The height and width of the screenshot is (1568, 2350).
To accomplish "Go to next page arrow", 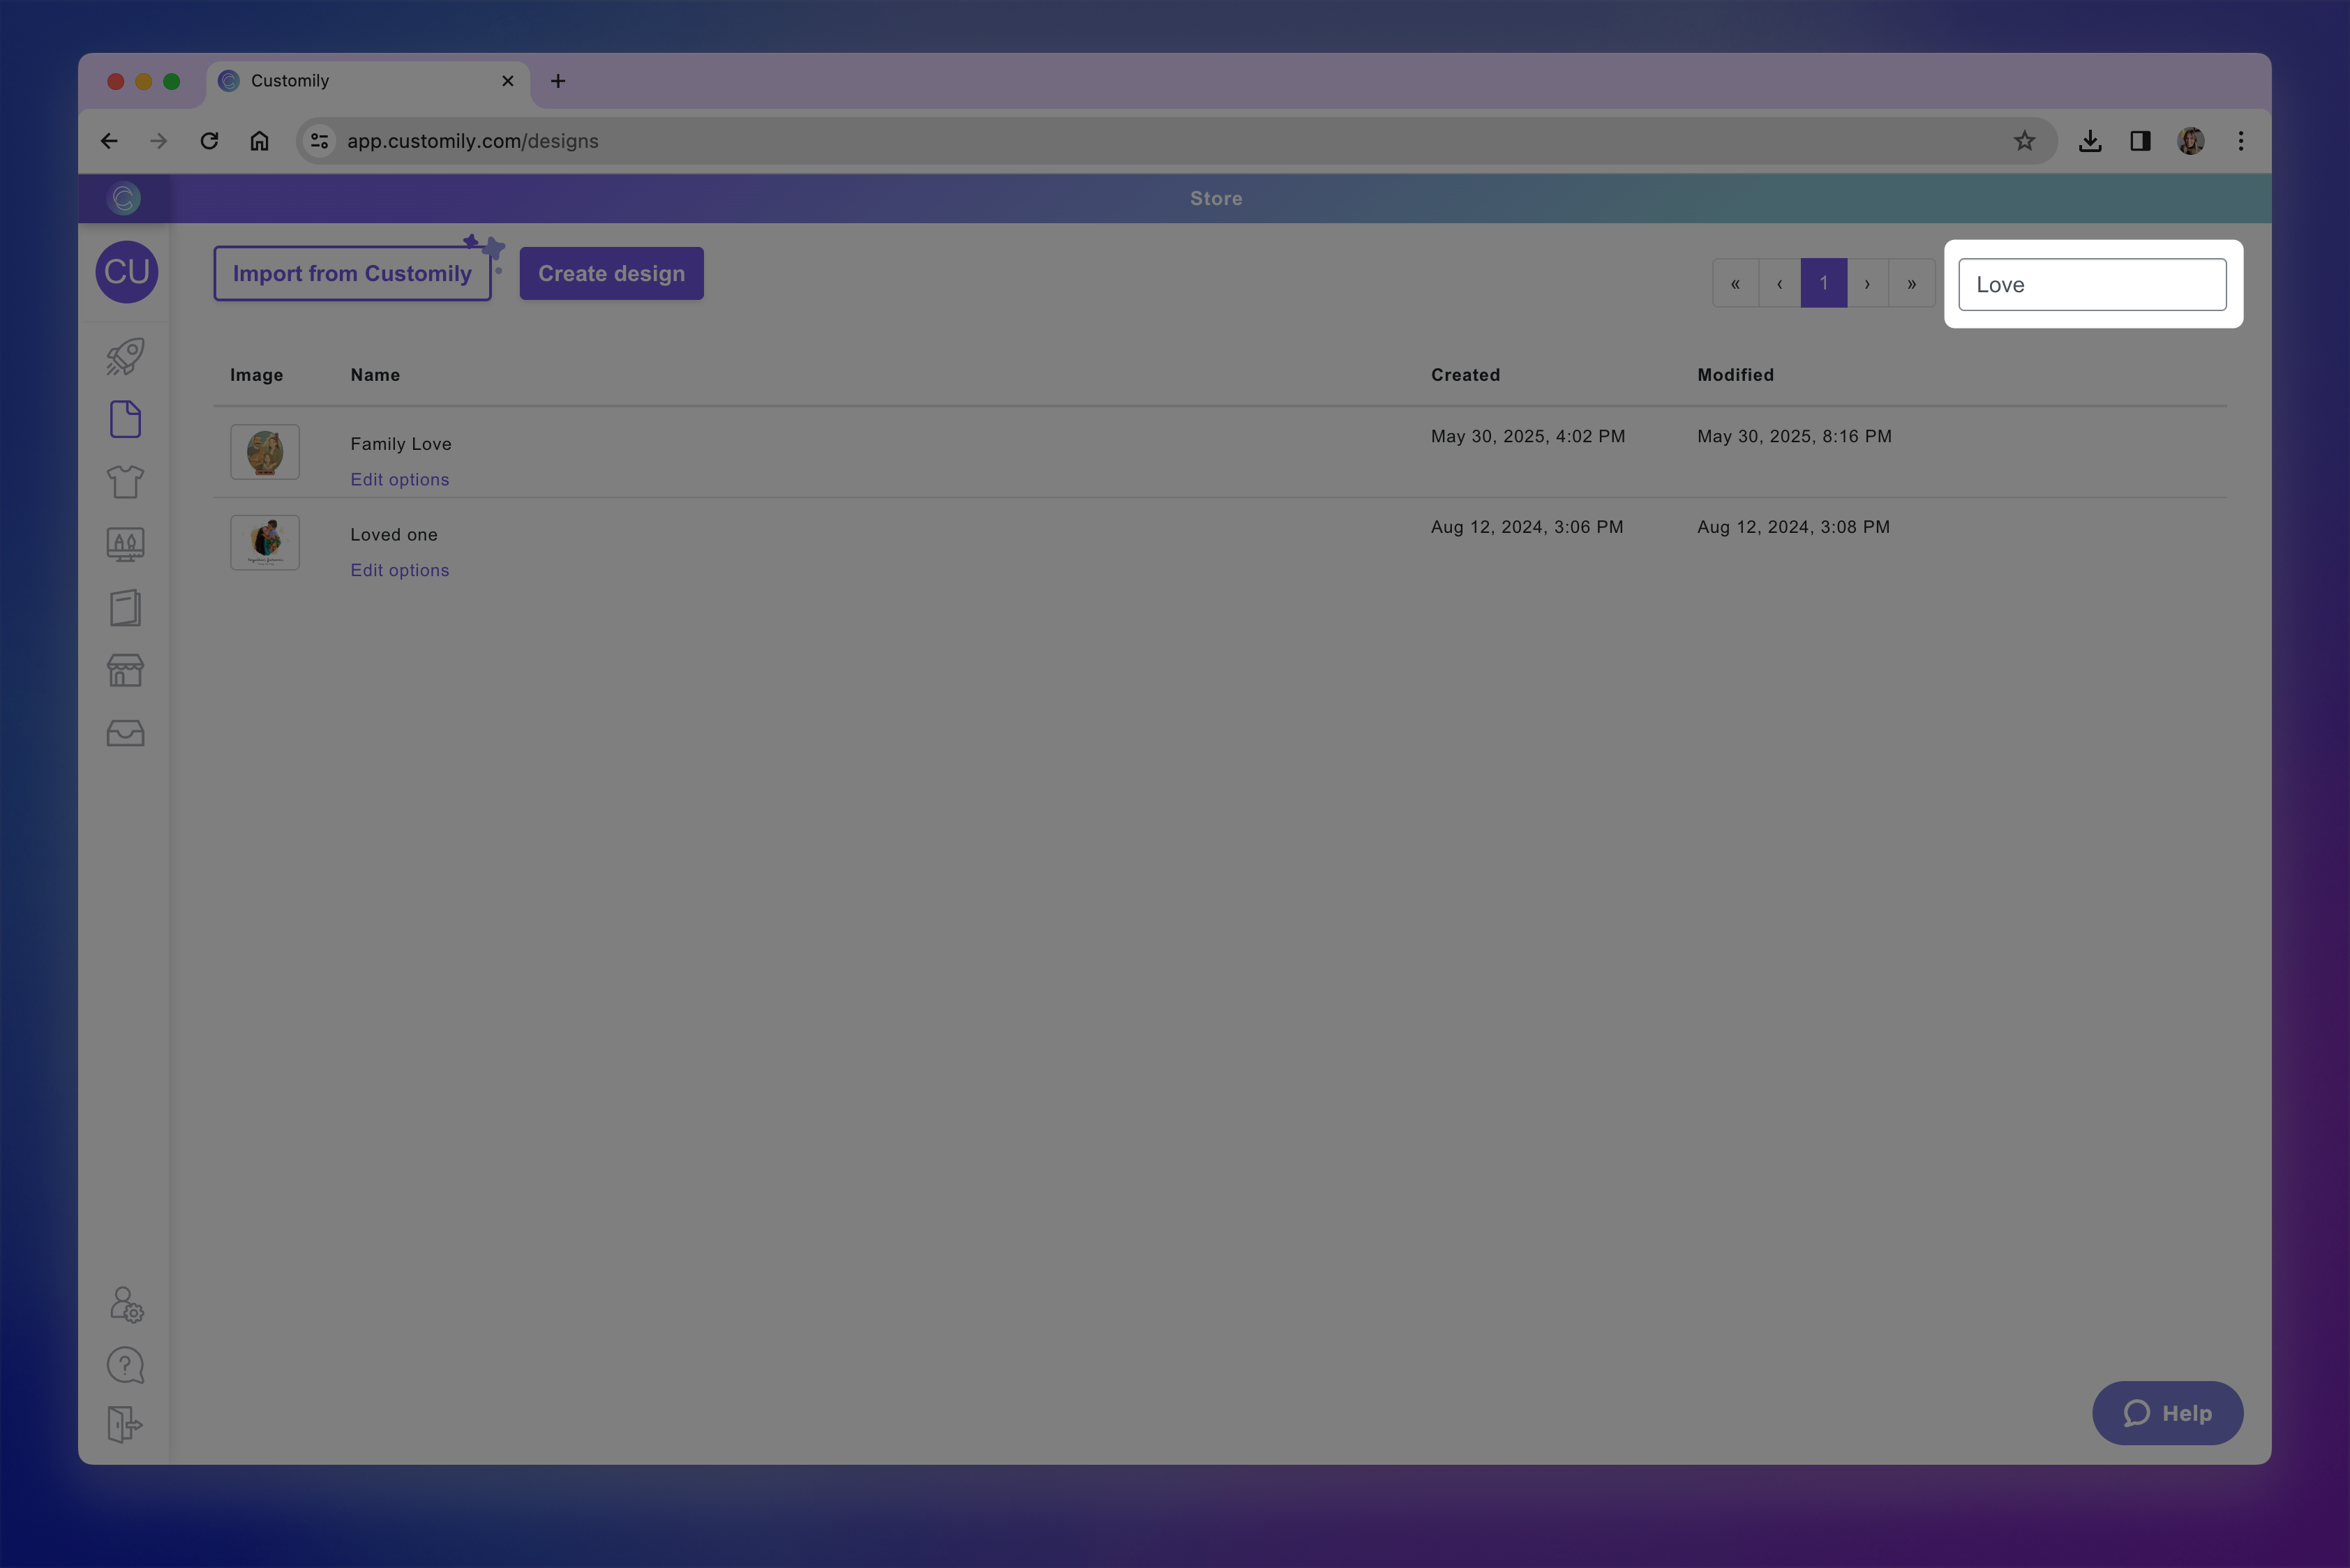I will pos(1866,284).
